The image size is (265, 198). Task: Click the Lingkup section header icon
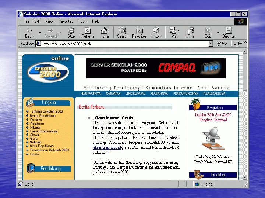pyautogui.click(x=31, y=102)
